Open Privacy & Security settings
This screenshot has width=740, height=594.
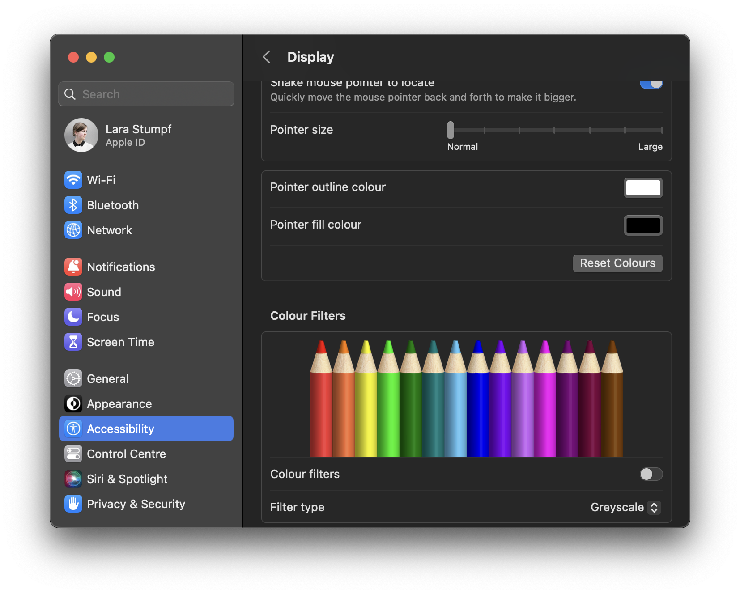(136, 504)
